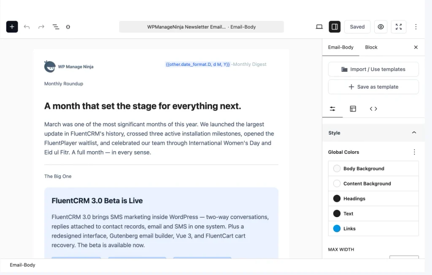Select the date_format smart code text
Image resolution: width=432 pixels, height=275 pixels.
coord(197,64)
